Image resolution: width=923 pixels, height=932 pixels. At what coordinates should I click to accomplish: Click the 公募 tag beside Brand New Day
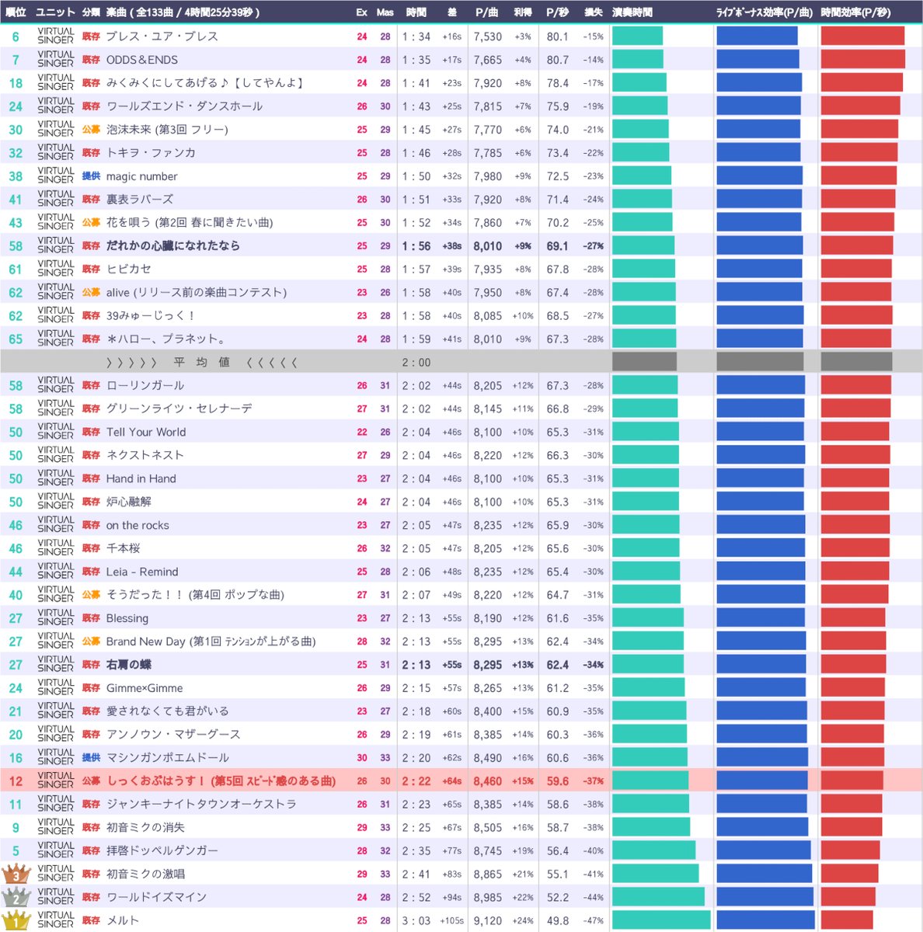coord(92,642)
